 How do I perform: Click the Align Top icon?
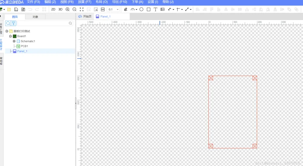click(x=212, y=9)
